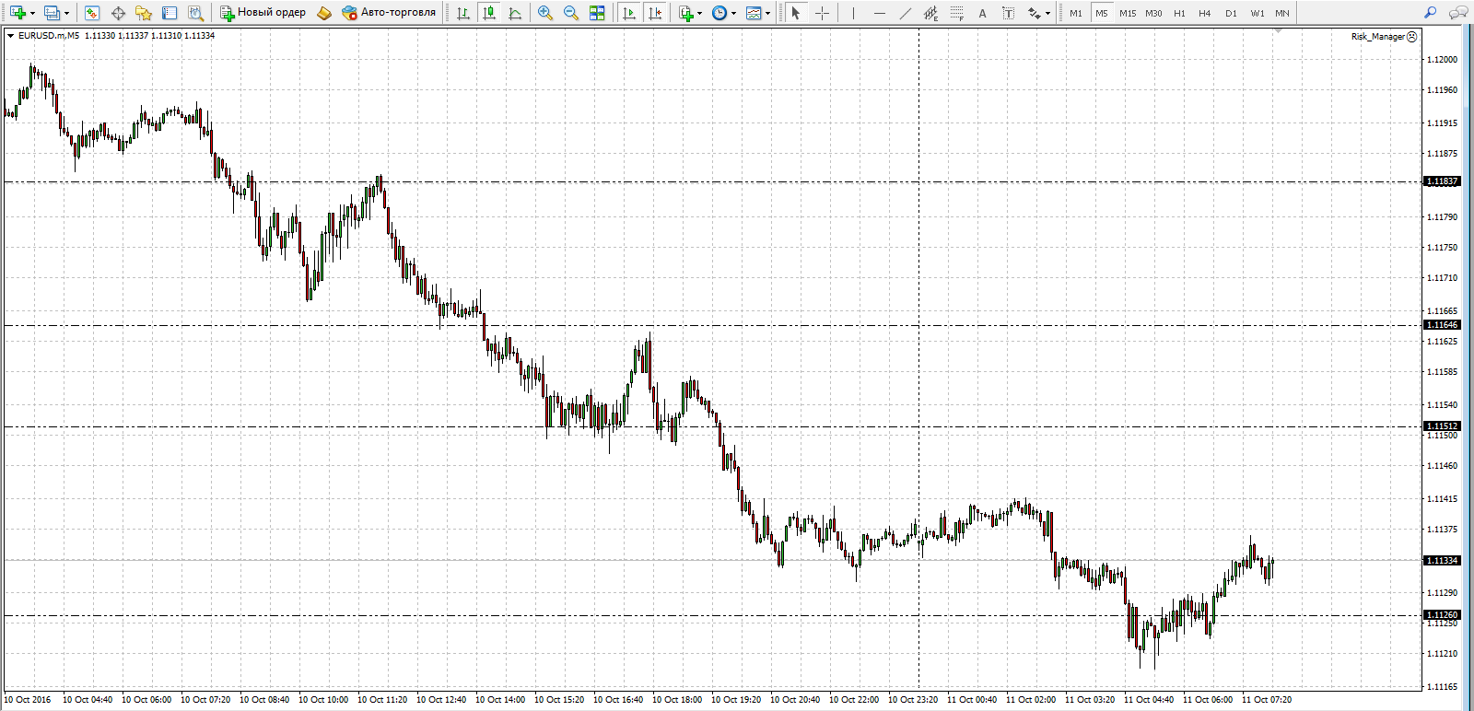Open the Strategy Tester

(195, 13)
